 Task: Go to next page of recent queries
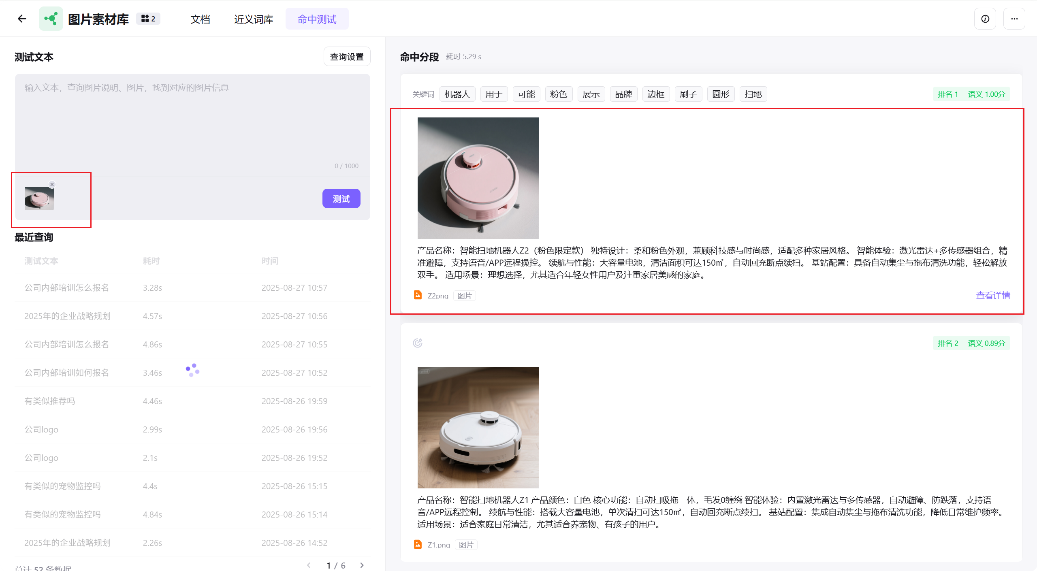coord(362,565)
